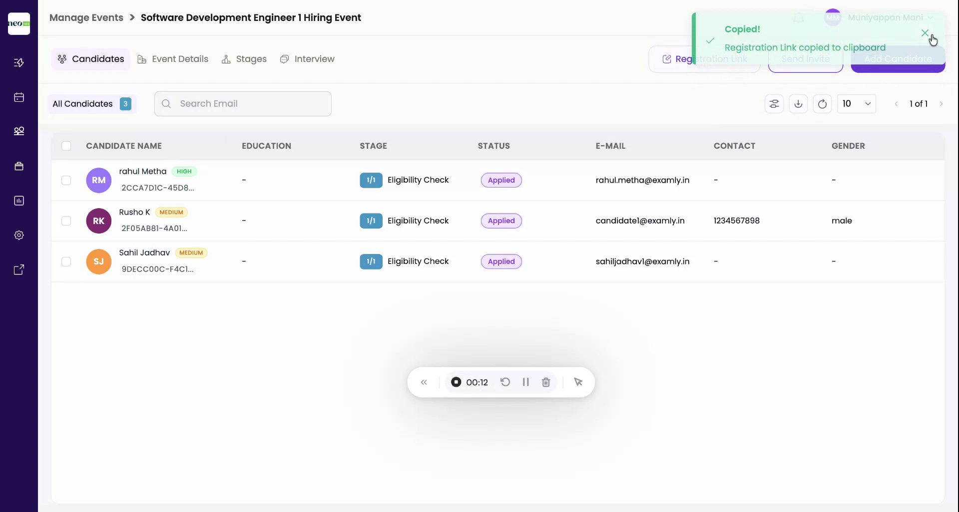
Task: Tick Sahil Jadhav's row checkbox
Action: tap(66, 261)
